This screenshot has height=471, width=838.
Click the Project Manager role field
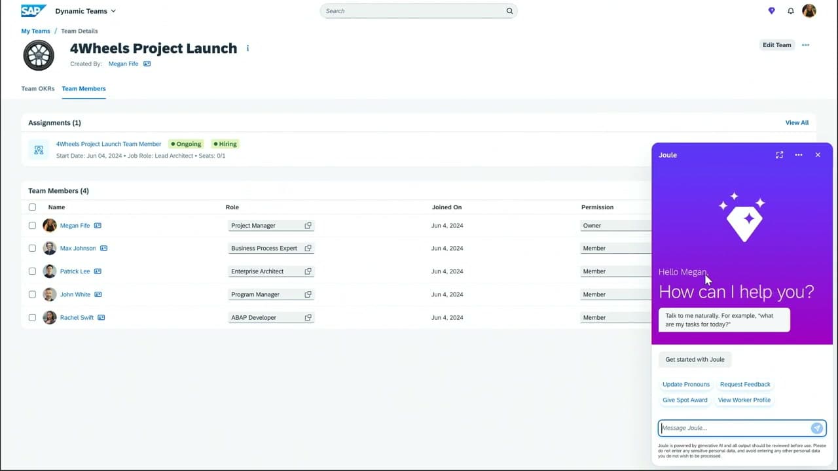271,226
